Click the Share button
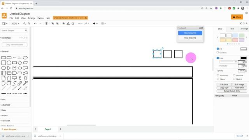249x140 pixels. tap(237, 17)
